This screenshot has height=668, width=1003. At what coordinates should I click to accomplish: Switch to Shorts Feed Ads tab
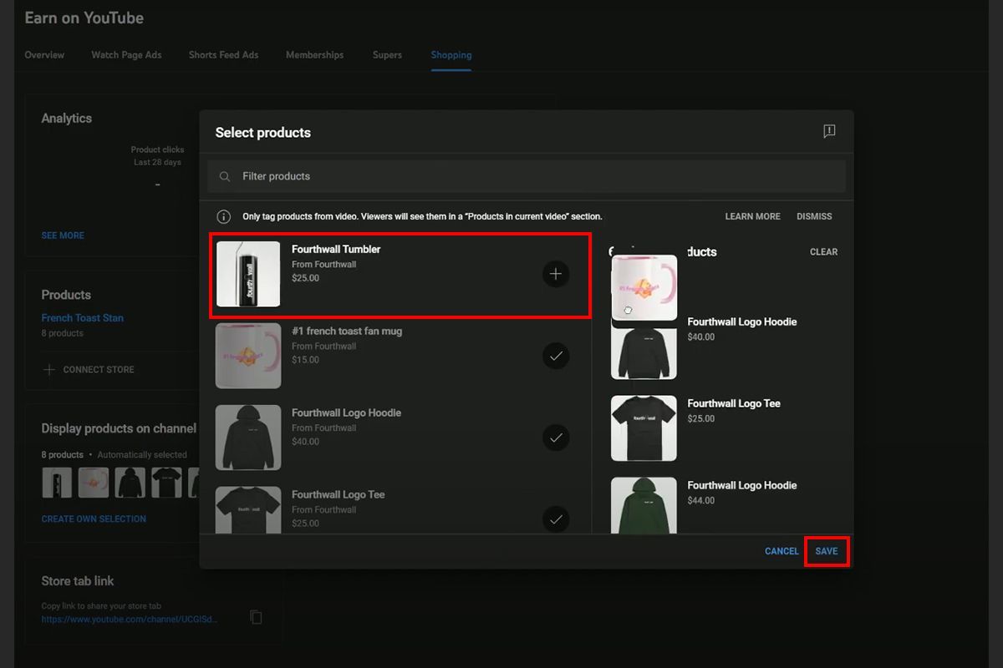(x=223, y=55)
